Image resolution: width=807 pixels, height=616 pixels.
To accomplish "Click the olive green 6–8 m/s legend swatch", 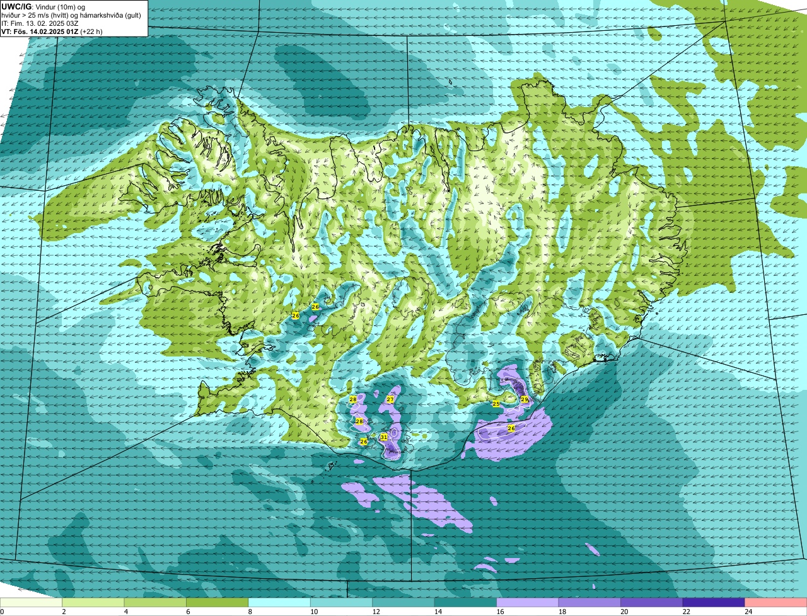I will click(218, 603).
